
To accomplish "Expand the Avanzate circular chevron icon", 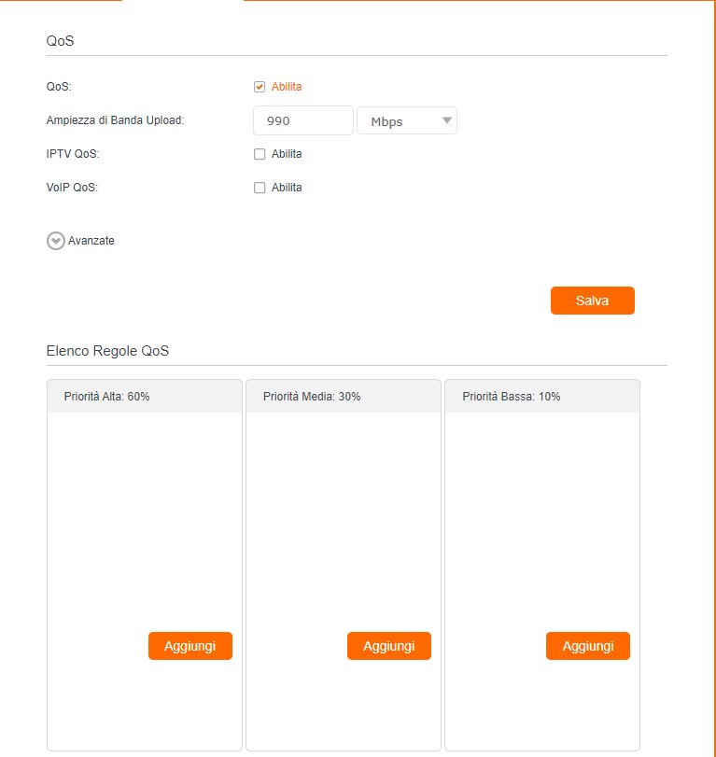I will (56, 241).
